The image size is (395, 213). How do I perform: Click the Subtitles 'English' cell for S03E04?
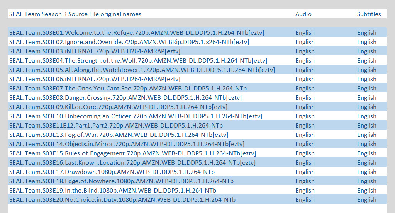click(x=366, y=61)
